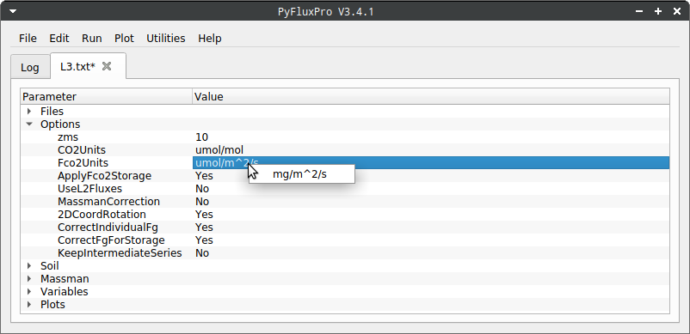Select the UseL2Fluxes parameter row
The width and height of the screenshot is (690, 334).
[x=344, y=189]
